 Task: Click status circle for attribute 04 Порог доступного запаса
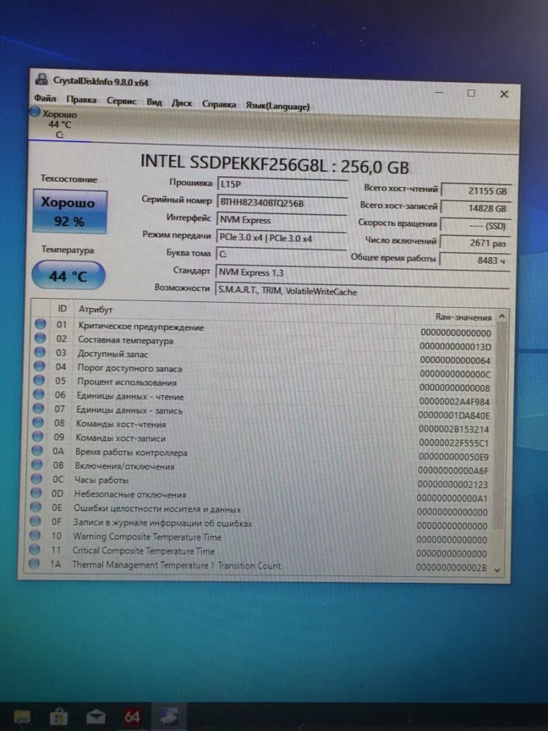click(39, 366)
